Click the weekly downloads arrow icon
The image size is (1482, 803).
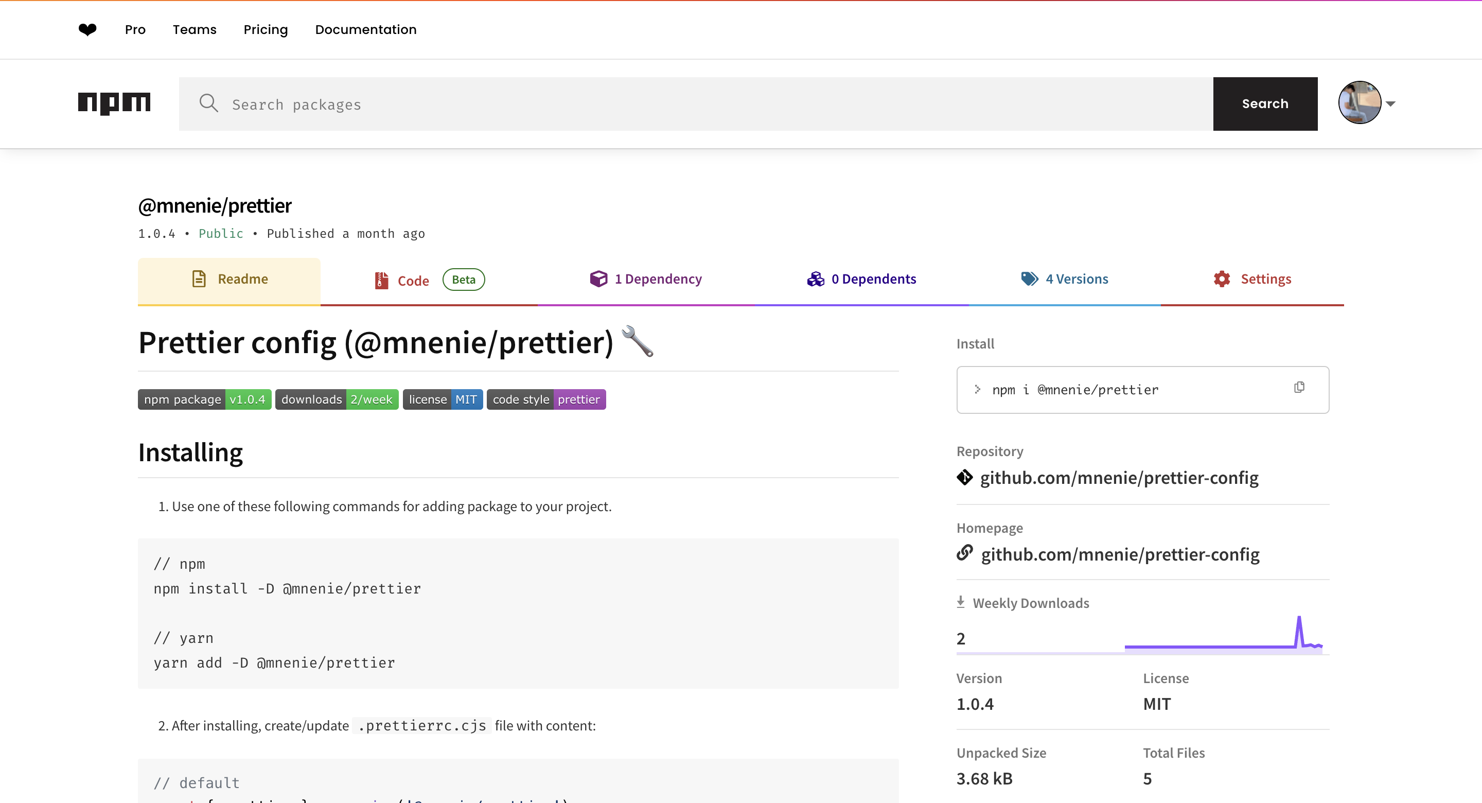tap(960, 602)
